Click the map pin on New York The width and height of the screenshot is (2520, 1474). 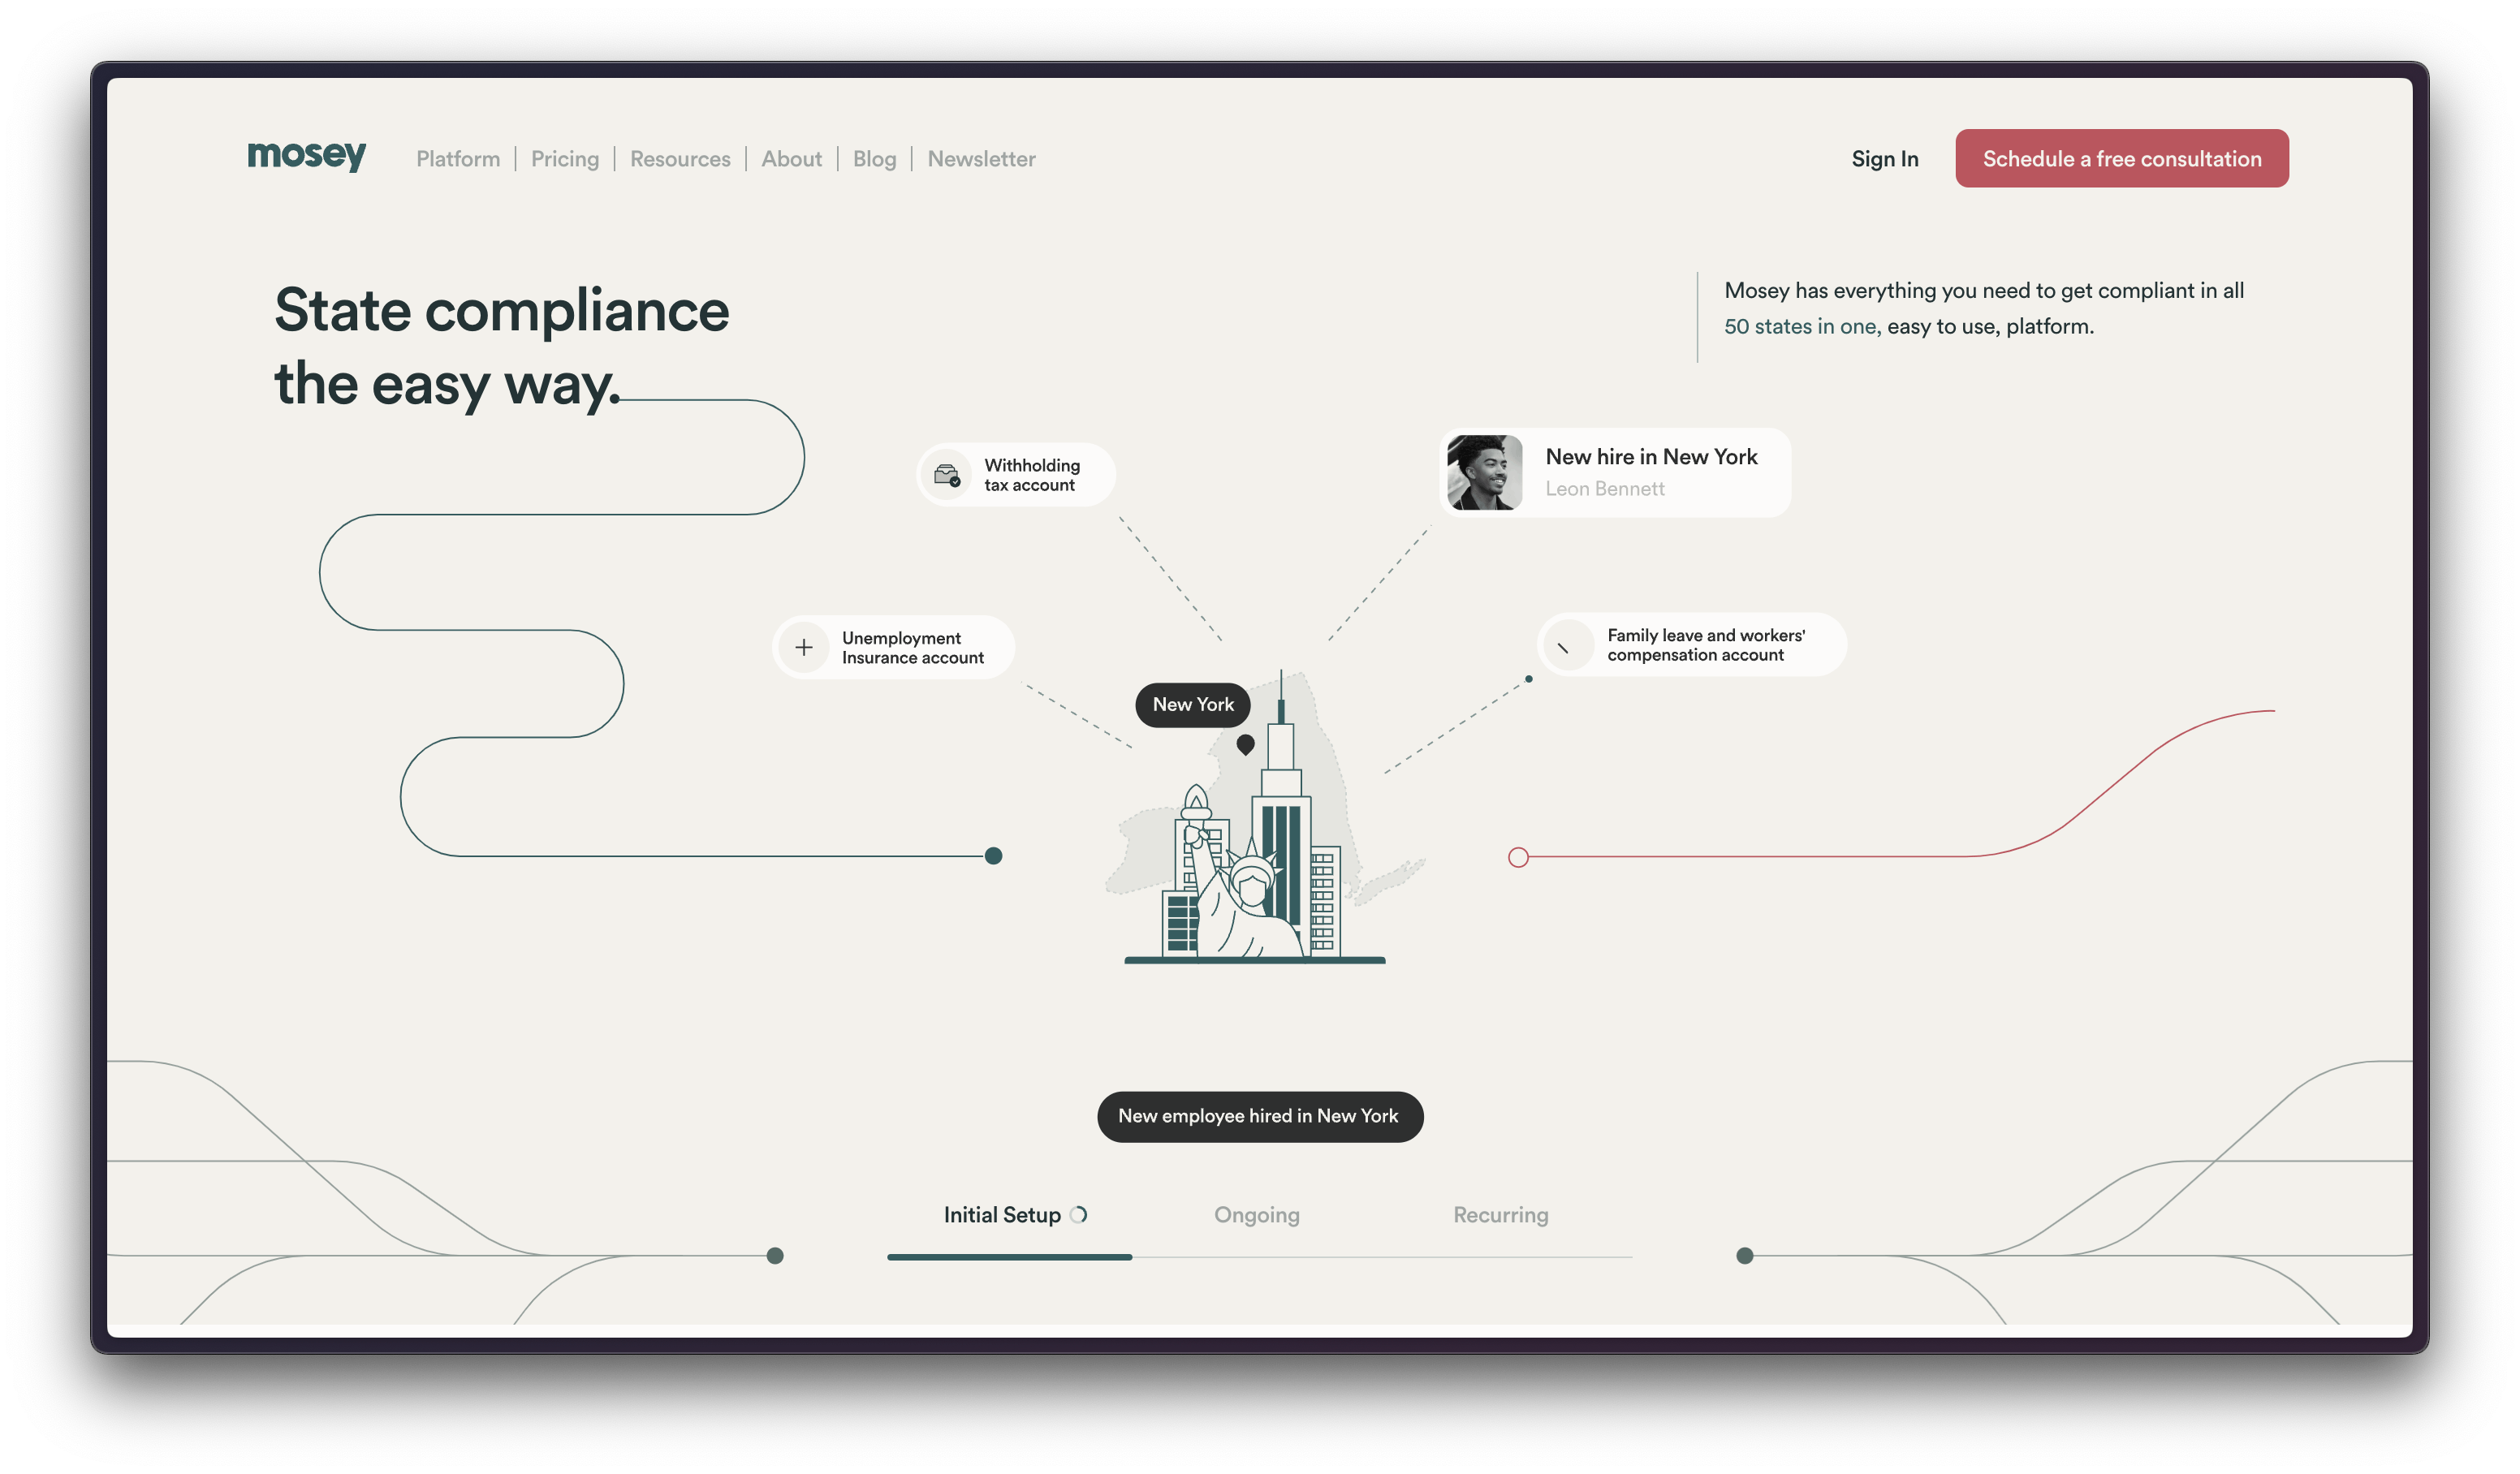tap(1245, 744)
